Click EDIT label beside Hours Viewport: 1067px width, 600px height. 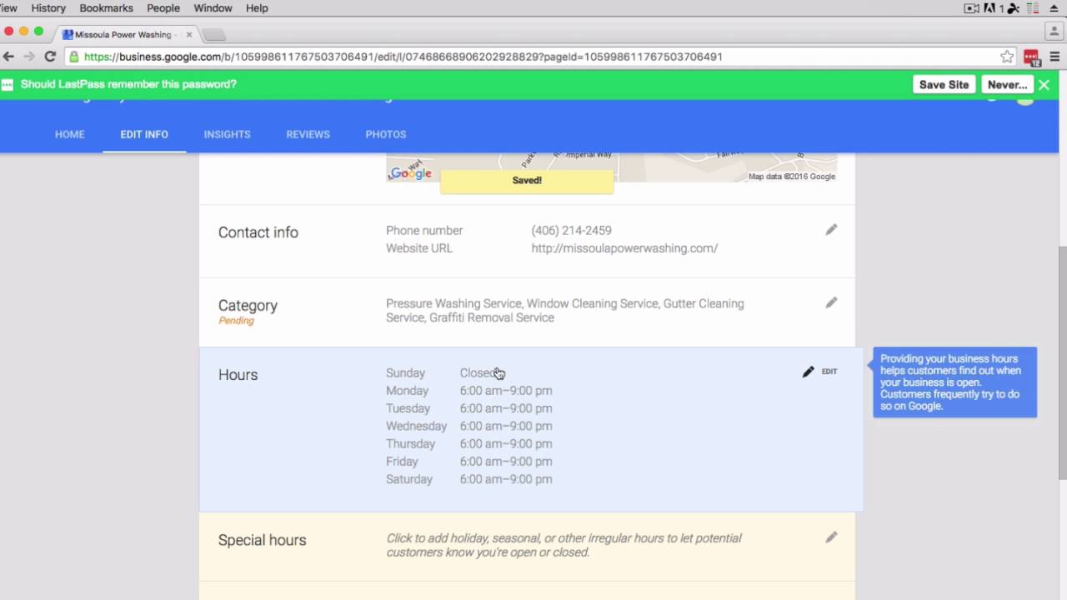click(829, 372)
